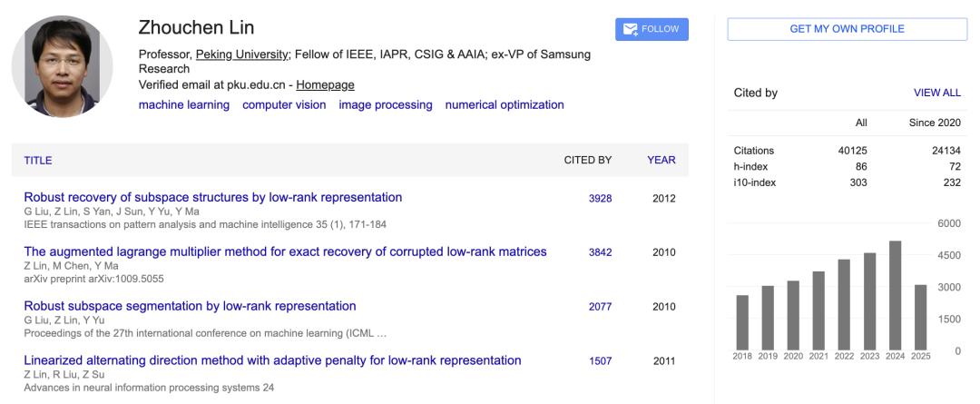
Task: Sort publications by Title column
Action: point(38,160)
